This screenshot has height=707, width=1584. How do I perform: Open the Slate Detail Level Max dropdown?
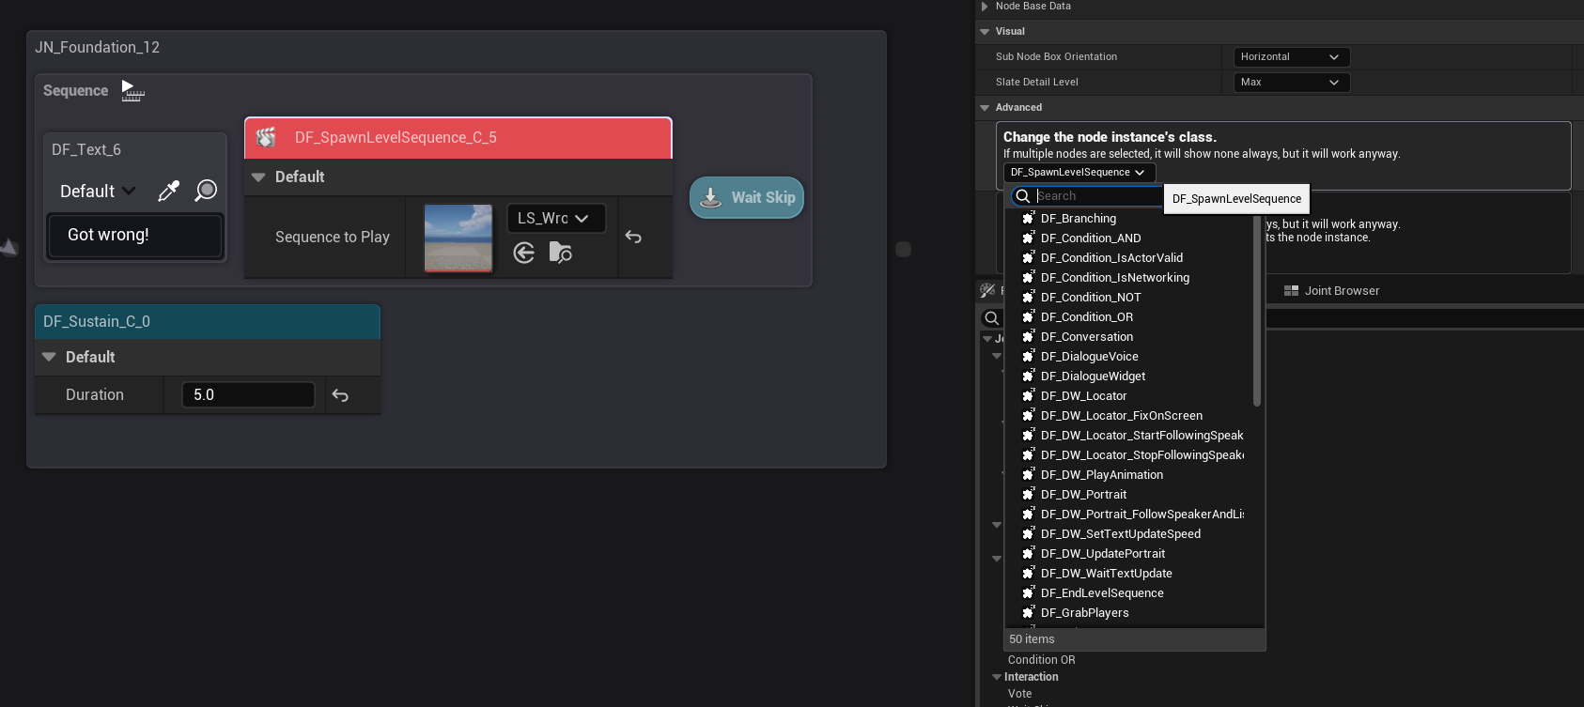tap(1290, 83)
